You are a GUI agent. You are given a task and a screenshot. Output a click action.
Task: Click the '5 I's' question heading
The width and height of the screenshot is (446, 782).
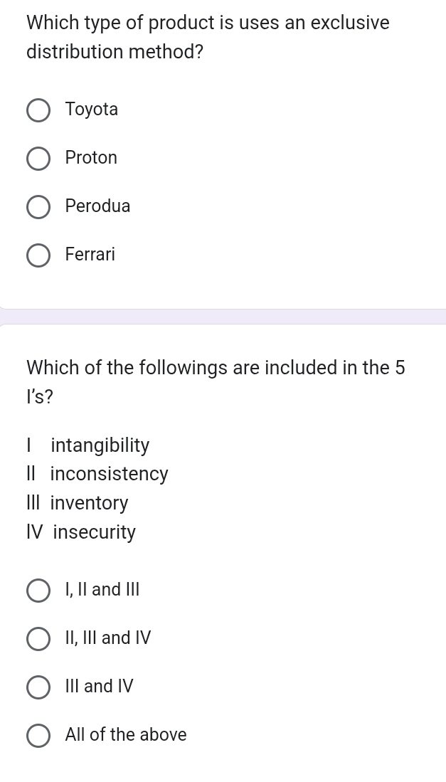215,381
